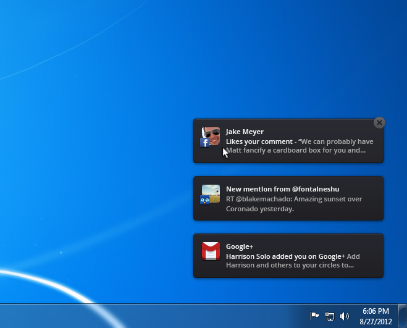Screen dimensions: 407x328
Task: Click the "Coronado yesterday." line of the tweet
Action: pos(259,209)
